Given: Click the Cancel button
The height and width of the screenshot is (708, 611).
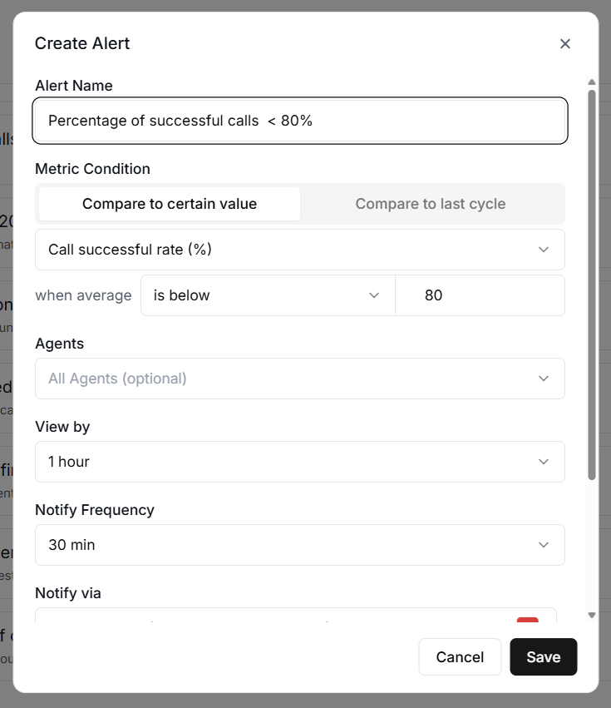Looking at the screenshot, I should coord(460,657).
